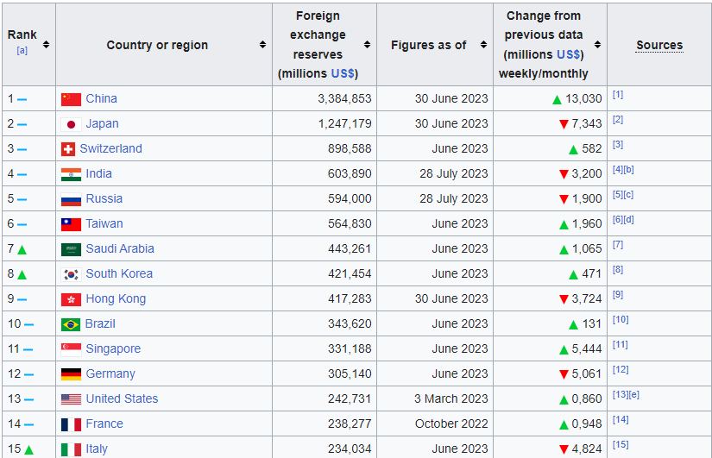Open the Hong Kong link
Image resolution: width=712 pixels, height=458 pixels.
pos(116,298)
